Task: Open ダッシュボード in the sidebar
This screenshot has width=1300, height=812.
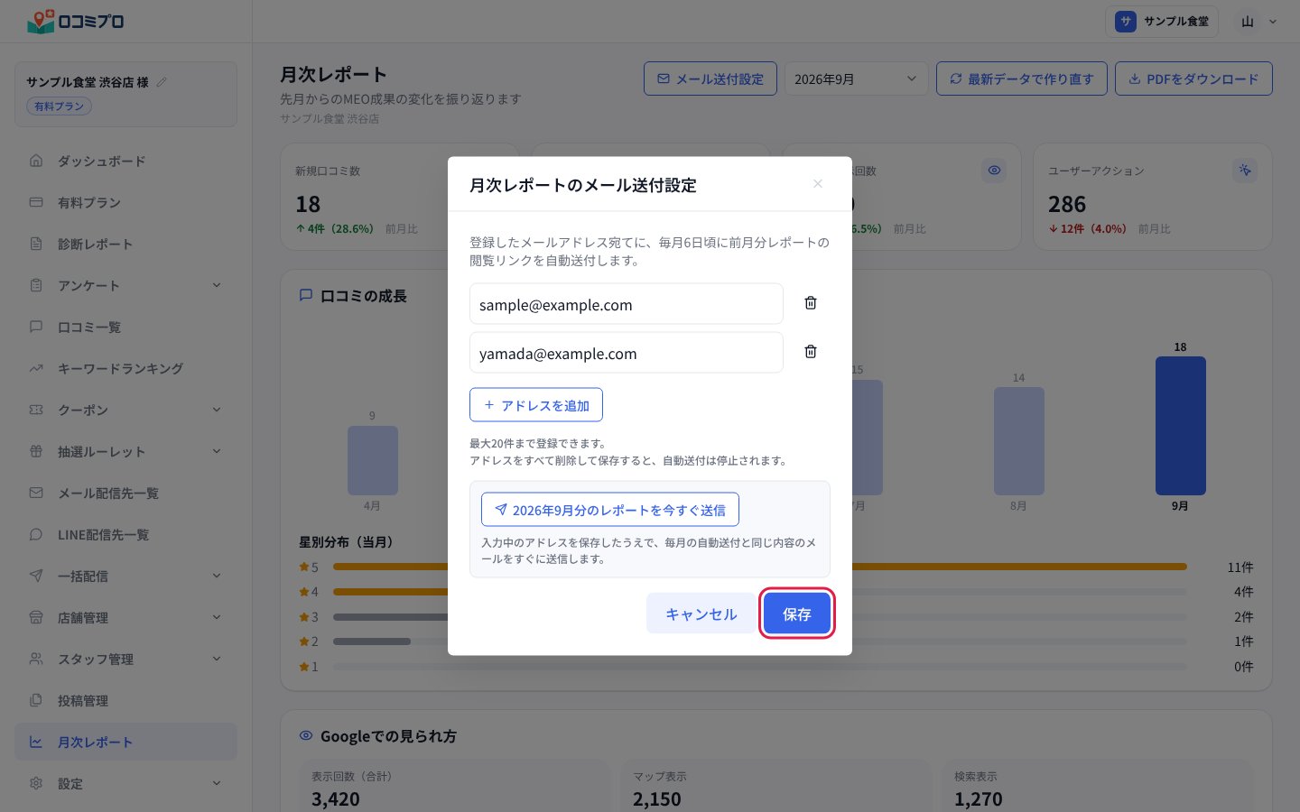Action: pyautogui.click(x=125, y=161)
